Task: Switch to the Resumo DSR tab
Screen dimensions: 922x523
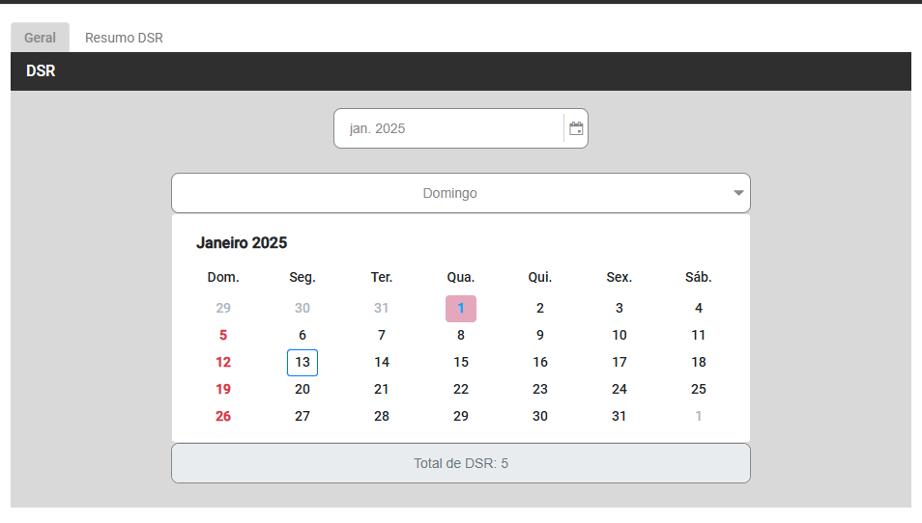Action: (124, 38)
